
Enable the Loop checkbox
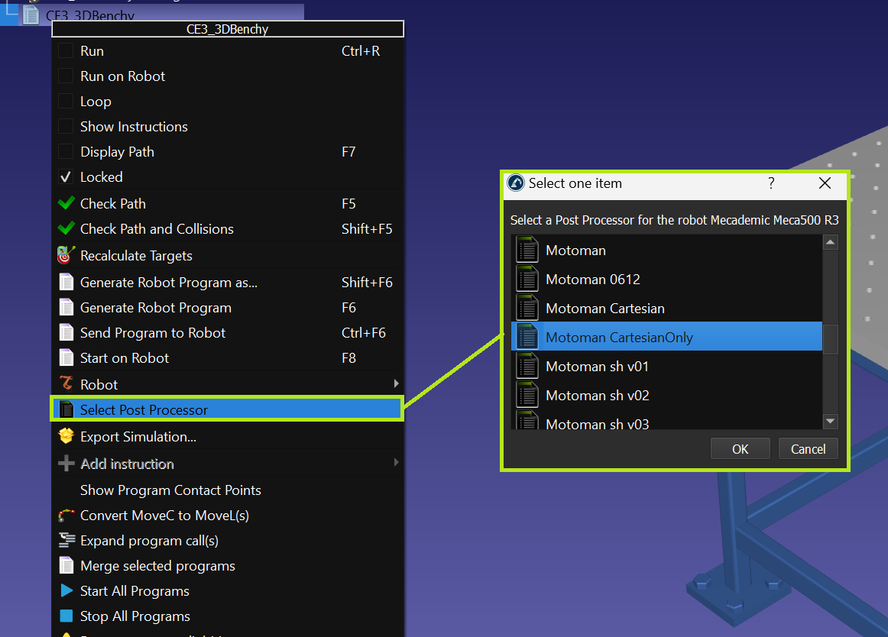(66, 102)
